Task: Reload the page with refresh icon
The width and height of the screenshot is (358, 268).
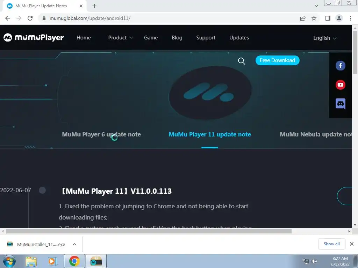Action: (30, 18)
